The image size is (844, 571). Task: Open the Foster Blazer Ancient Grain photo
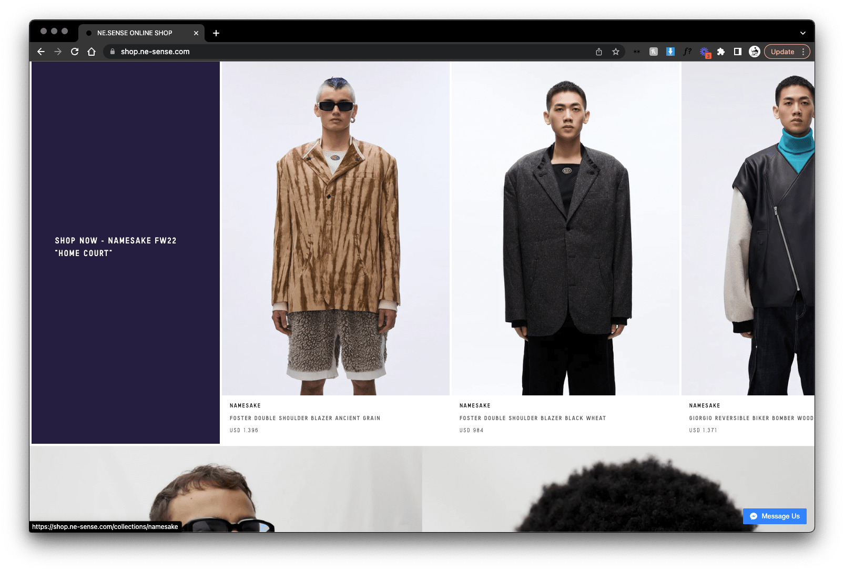(335, 229)
